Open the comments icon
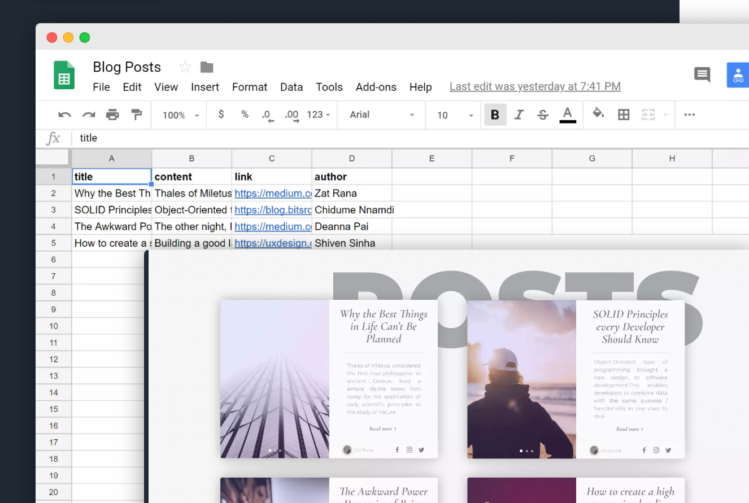749x503 pixels. [702, 75]
